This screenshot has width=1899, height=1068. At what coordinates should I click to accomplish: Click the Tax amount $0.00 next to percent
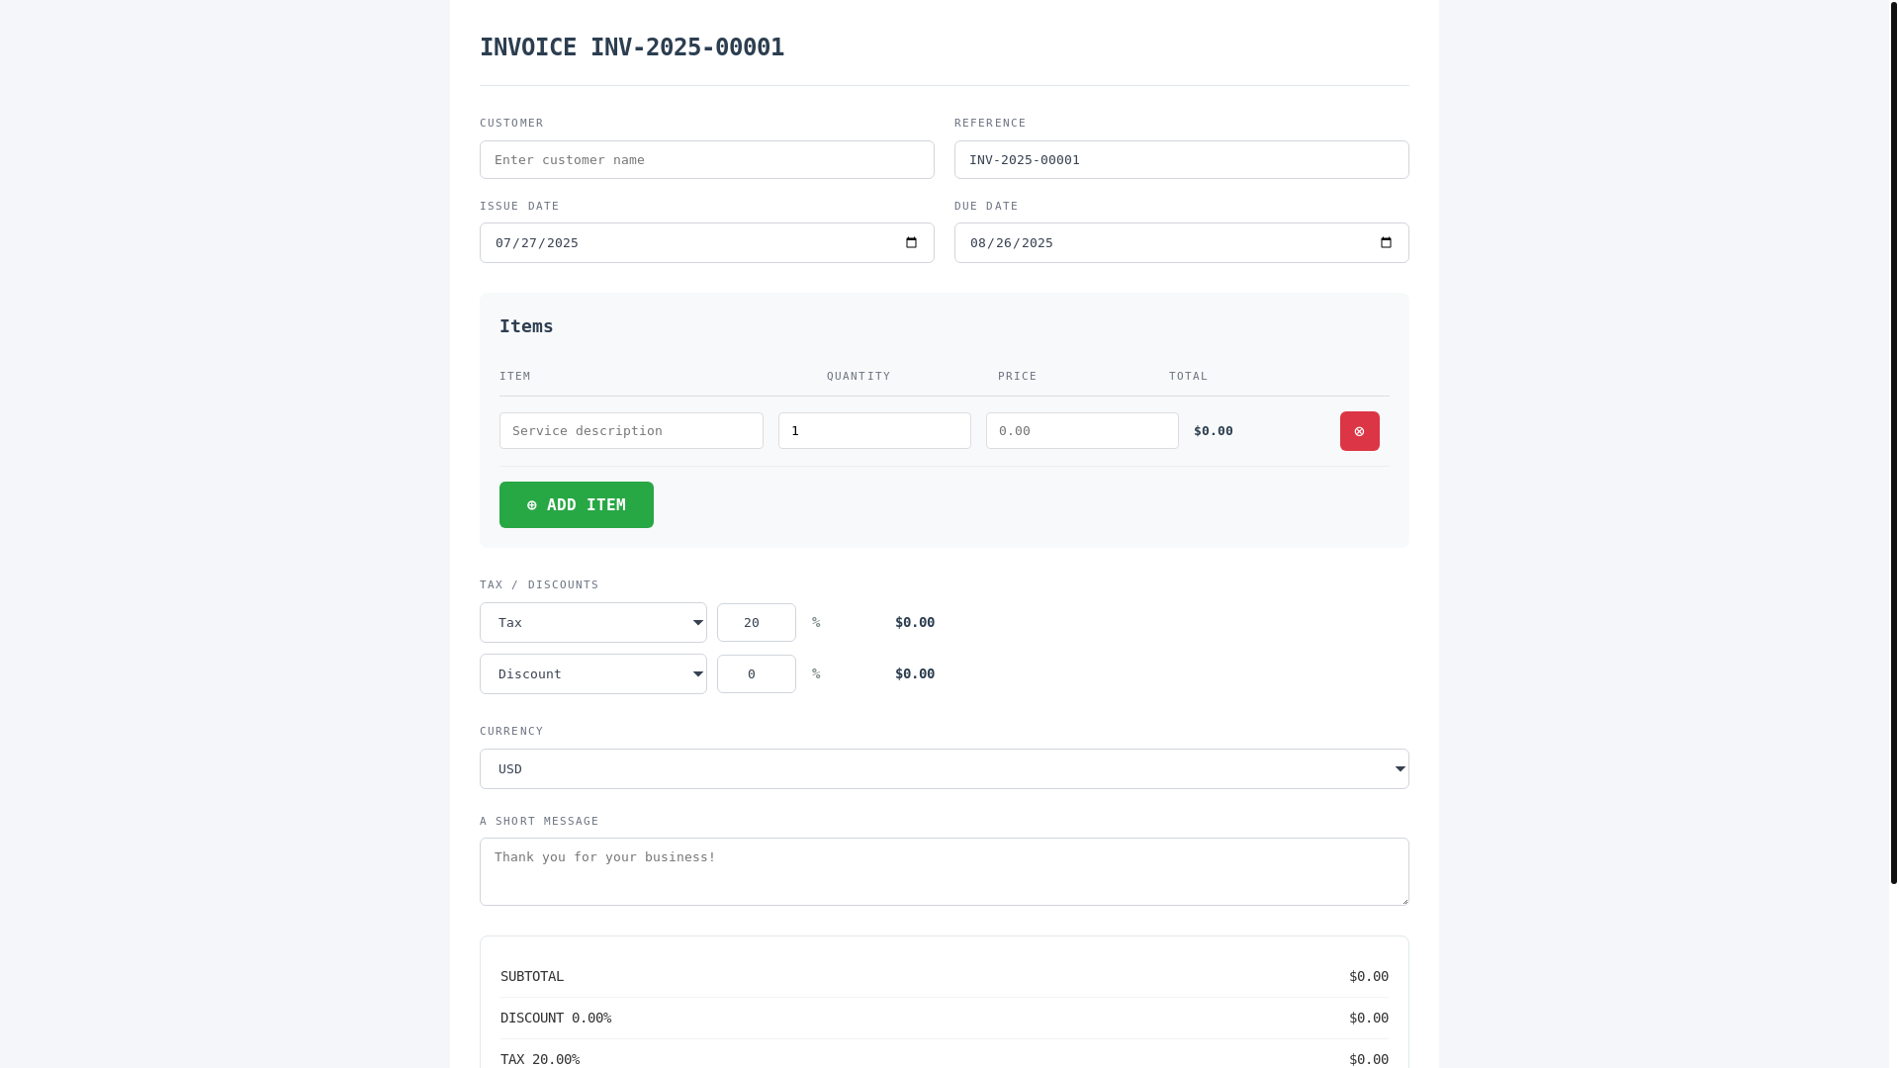[915, 623]
